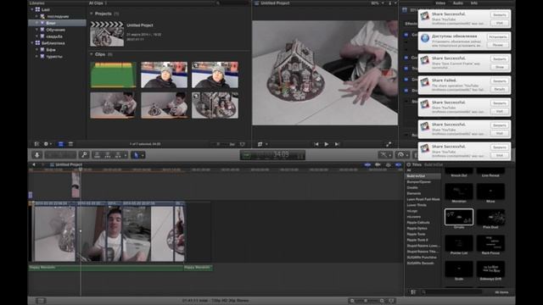
Task: Play the viewer video
Action: point(326,144)
